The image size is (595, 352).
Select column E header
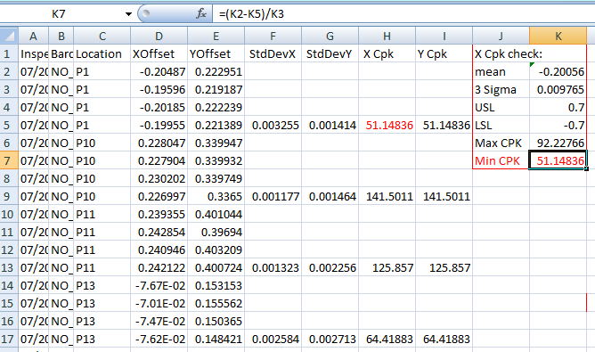tap(216, 36)
